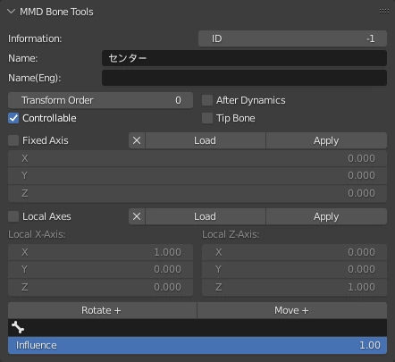395x362 pixels.
Task: Click the Local Z-Axis Z value 1.000
Action: tap(294, 287)
